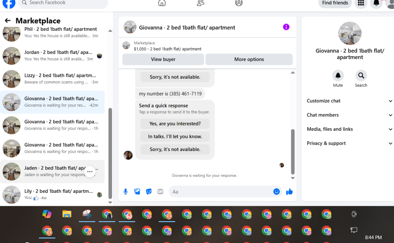Focus the Search Facebook field
This screenshot has height=243, width=394.
[x=63, y=3]
